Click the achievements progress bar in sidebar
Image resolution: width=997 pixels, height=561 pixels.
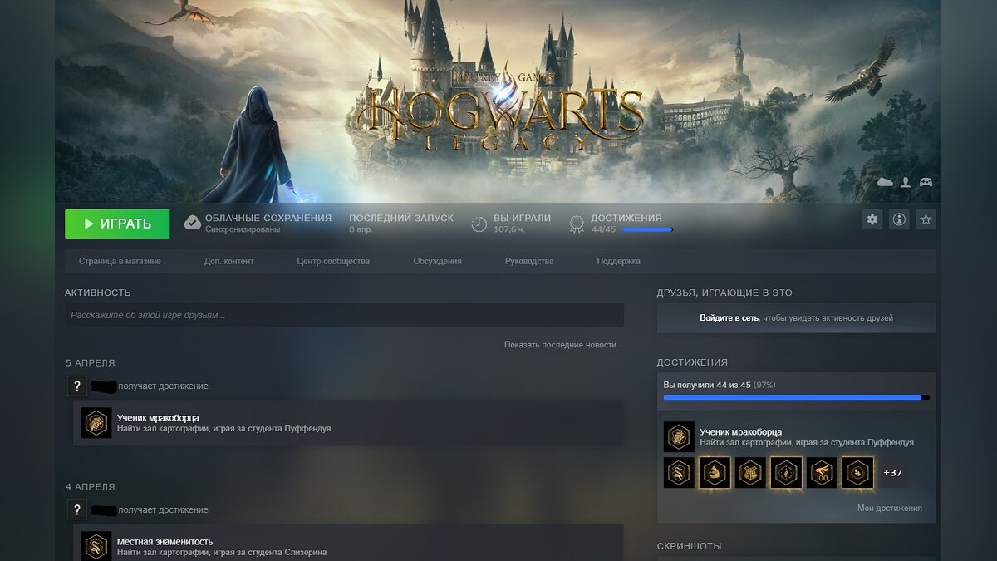tap(795, 397)
